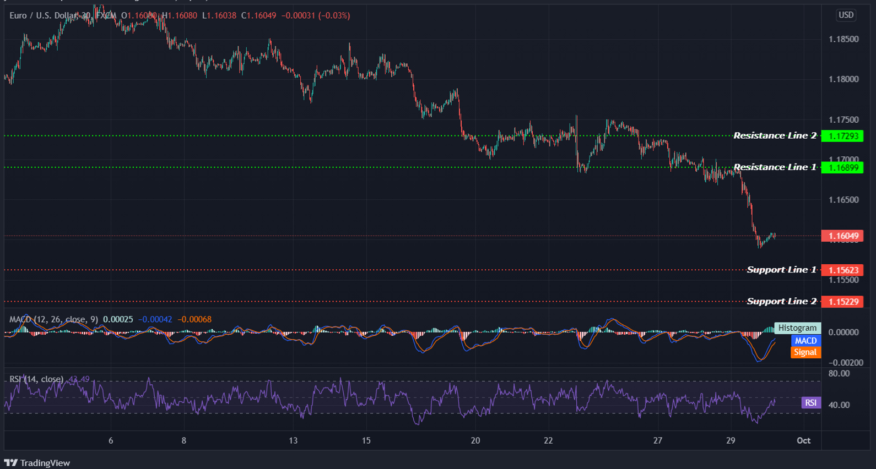The height and width of the screenshot is (469, 876).
Task: Click the blue MACD label
Action: click(x=805, y=341)
